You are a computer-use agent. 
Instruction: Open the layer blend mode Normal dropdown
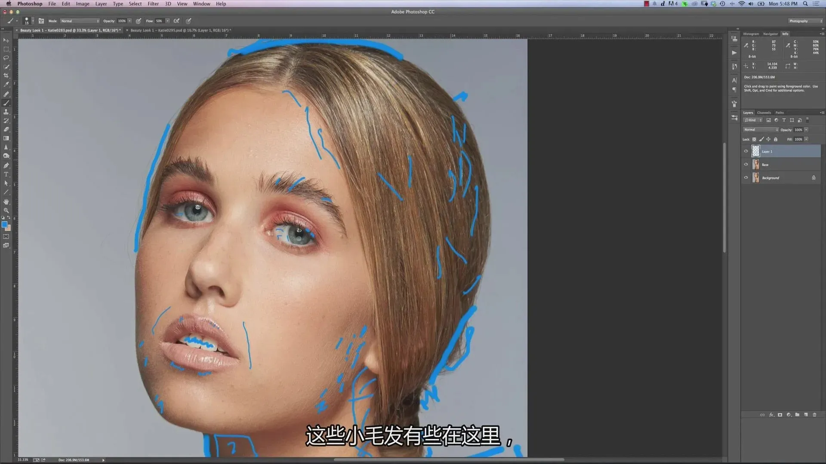click(x=761, y=130)
